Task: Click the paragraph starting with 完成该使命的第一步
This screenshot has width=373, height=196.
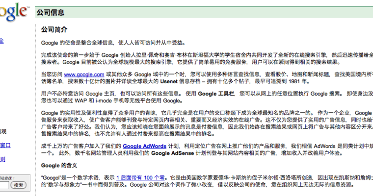Action: click(x=207, y=59)
